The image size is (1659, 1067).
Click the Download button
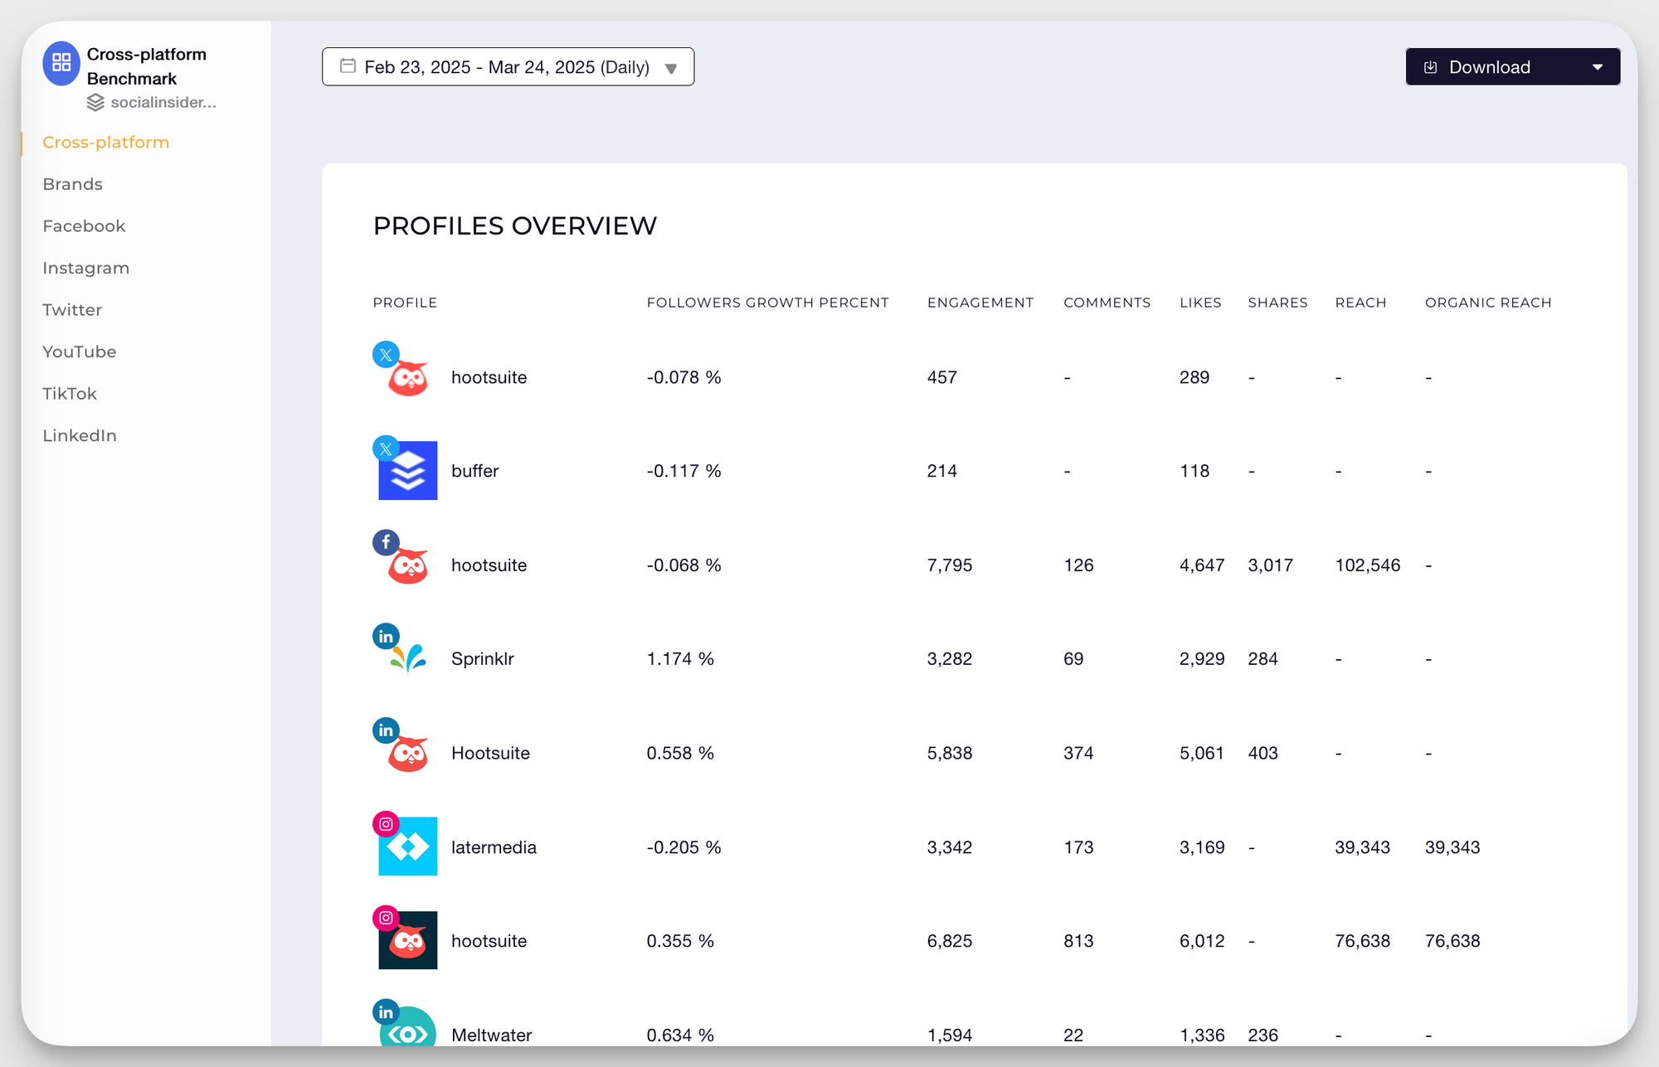pos(1511,66)
